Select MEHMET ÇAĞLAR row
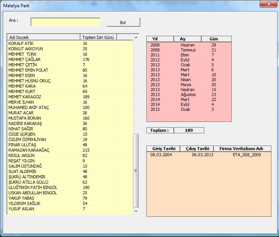This screenshot has height=237, width=279. (70, 59)
